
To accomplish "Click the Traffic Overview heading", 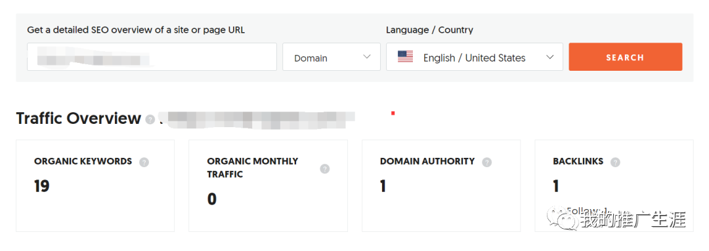I will click(79, 118).
